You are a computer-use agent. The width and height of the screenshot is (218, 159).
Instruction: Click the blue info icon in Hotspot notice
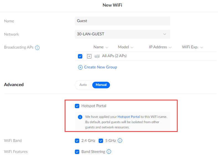(x=80, y=117)
